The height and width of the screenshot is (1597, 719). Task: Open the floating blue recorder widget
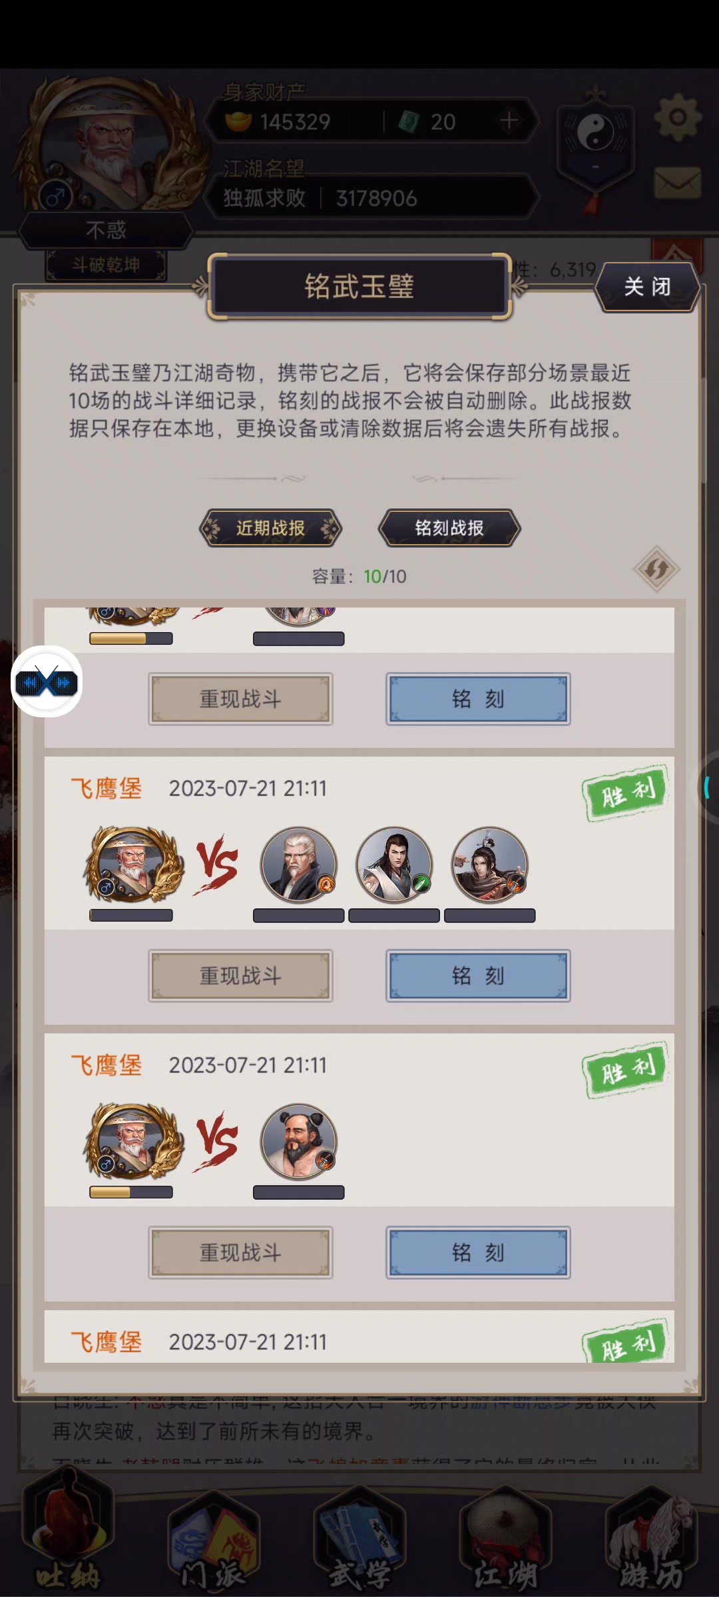click(47, 681)
